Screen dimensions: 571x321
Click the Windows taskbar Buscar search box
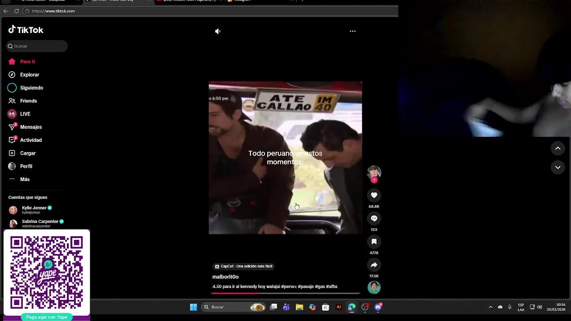point(233,307)
